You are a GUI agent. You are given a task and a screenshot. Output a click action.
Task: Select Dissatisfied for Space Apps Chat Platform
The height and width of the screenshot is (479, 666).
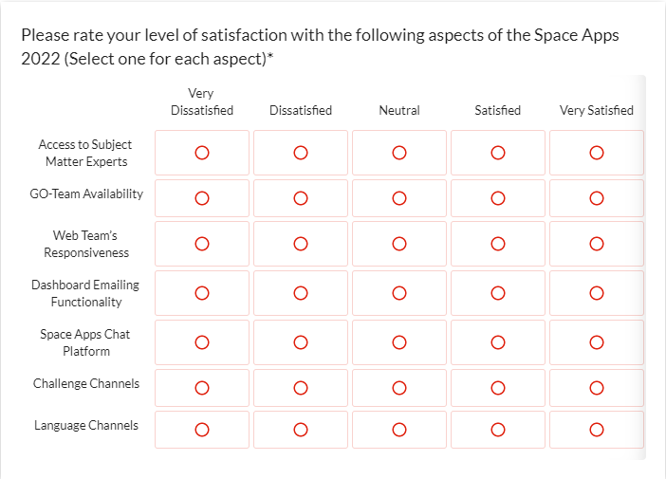301,342
